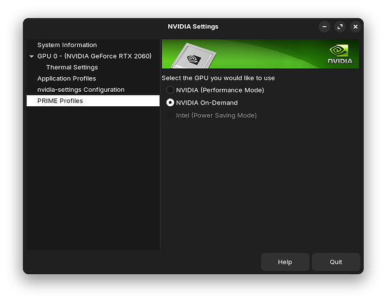Image resolution: width=386 pixels, height=302 pixels.
Task: Click the Help button
Action: (285, 262)
